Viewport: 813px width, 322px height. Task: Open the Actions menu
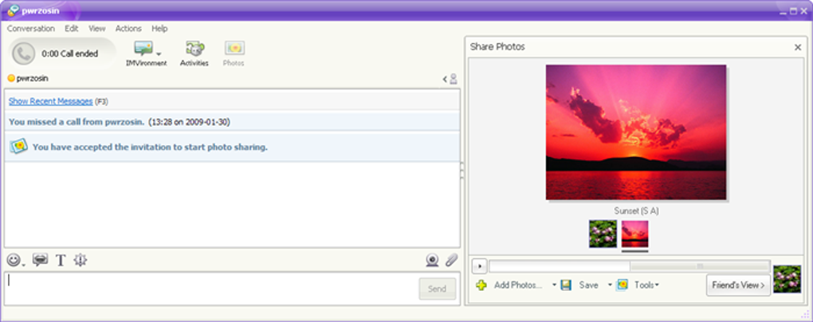click(128, 29)
